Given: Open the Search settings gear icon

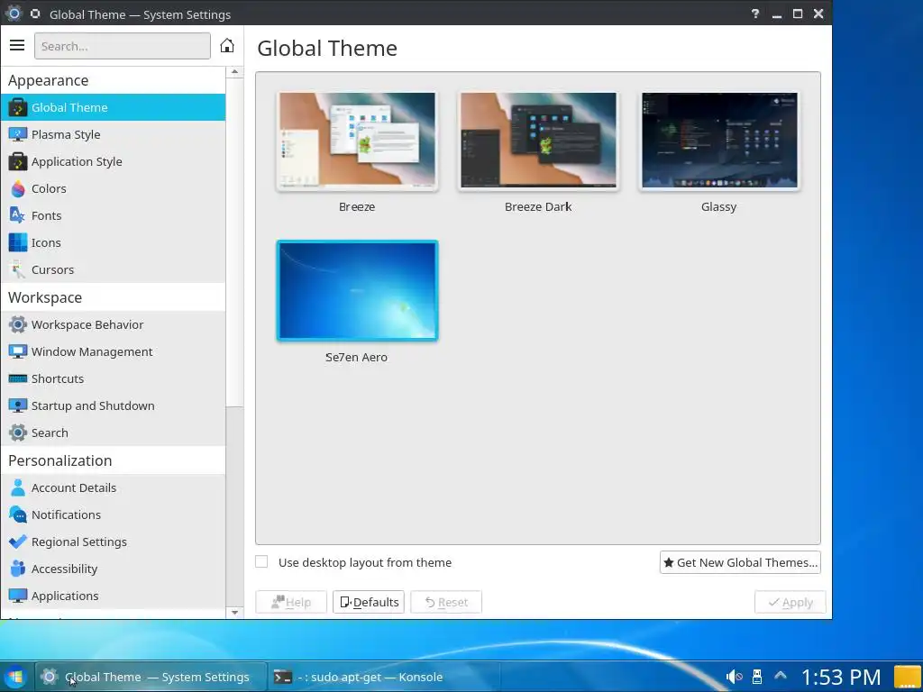Looking at the screenshot, I should pos(18,433).
